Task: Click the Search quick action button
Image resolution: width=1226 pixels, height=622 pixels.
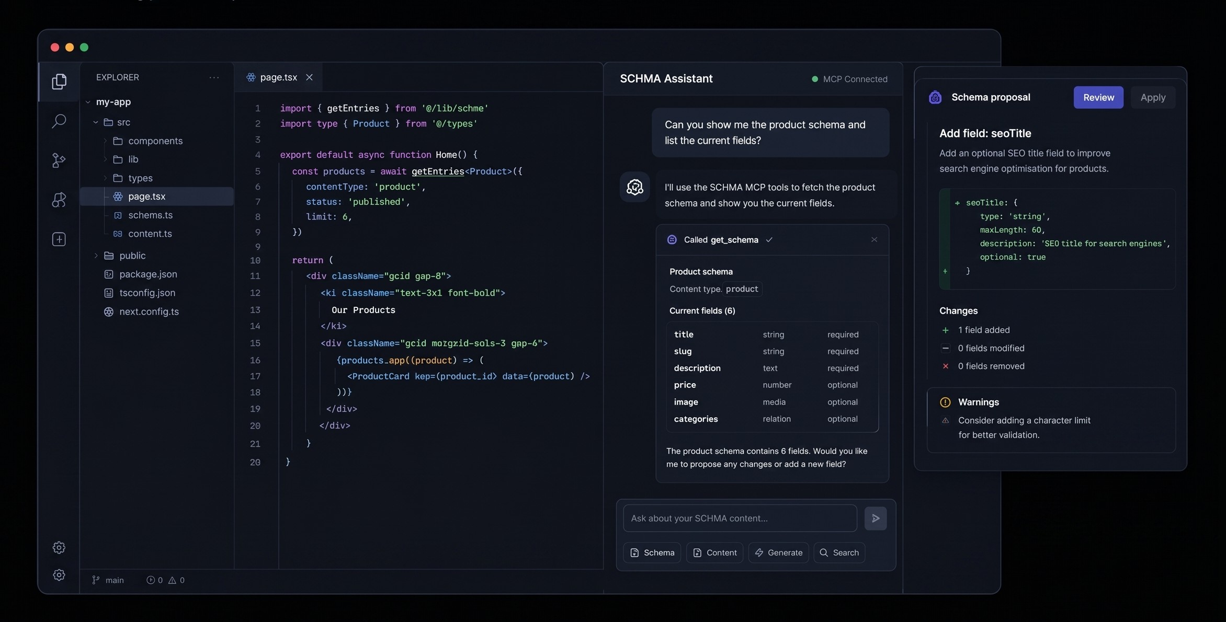Action: (x=839, y=552)
